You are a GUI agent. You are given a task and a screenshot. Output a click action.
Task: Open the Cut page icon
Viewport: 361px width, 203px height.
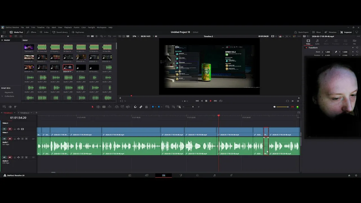(x=147, y=175)
